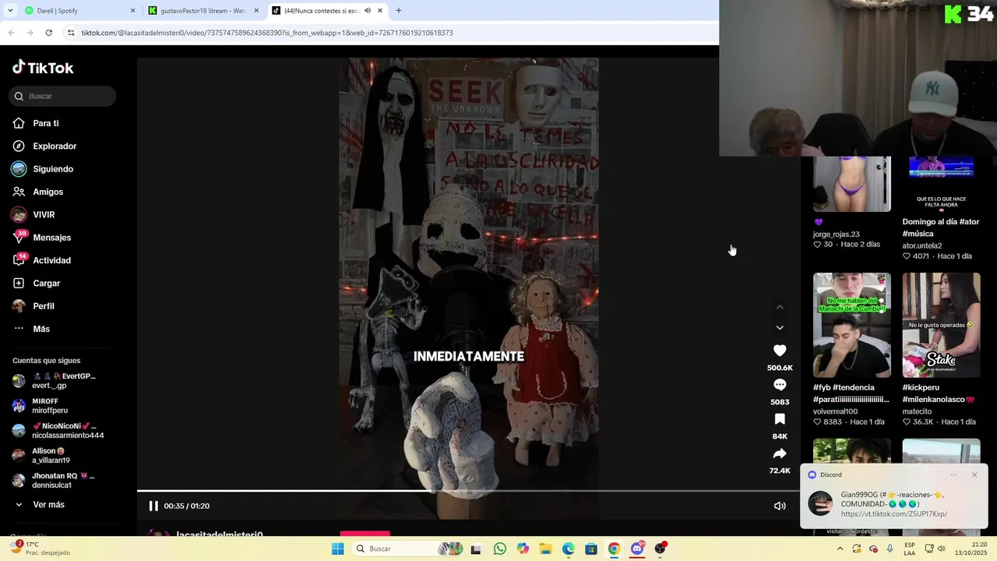Like the video with the heart icon
This screenshot has width=997, height=561.
[x=780, y=351]
